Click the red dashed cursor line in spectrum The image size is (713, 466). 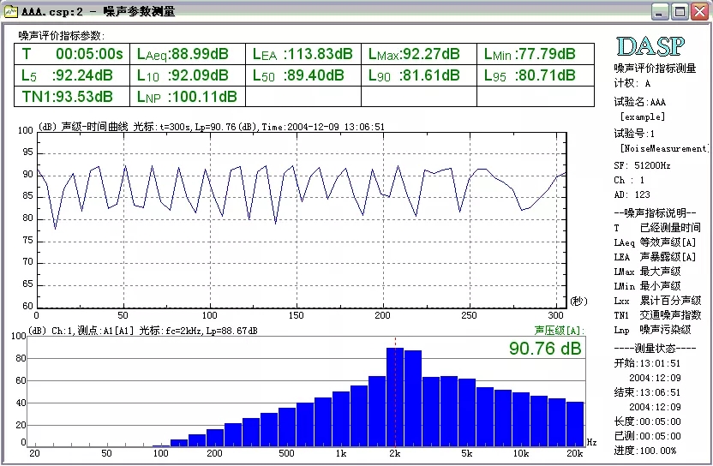pyautogui.click(x=395, y=343)
